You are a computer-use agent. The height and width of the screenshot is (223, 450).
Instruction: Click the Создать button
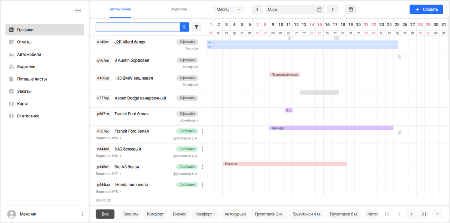[426, 9]
